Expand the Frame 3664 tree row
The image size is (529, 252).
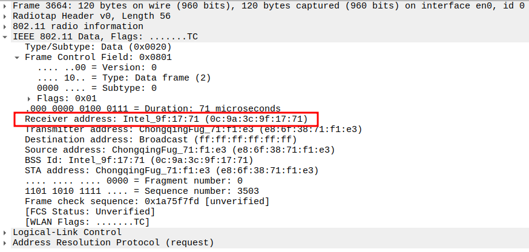coord(6,5)
